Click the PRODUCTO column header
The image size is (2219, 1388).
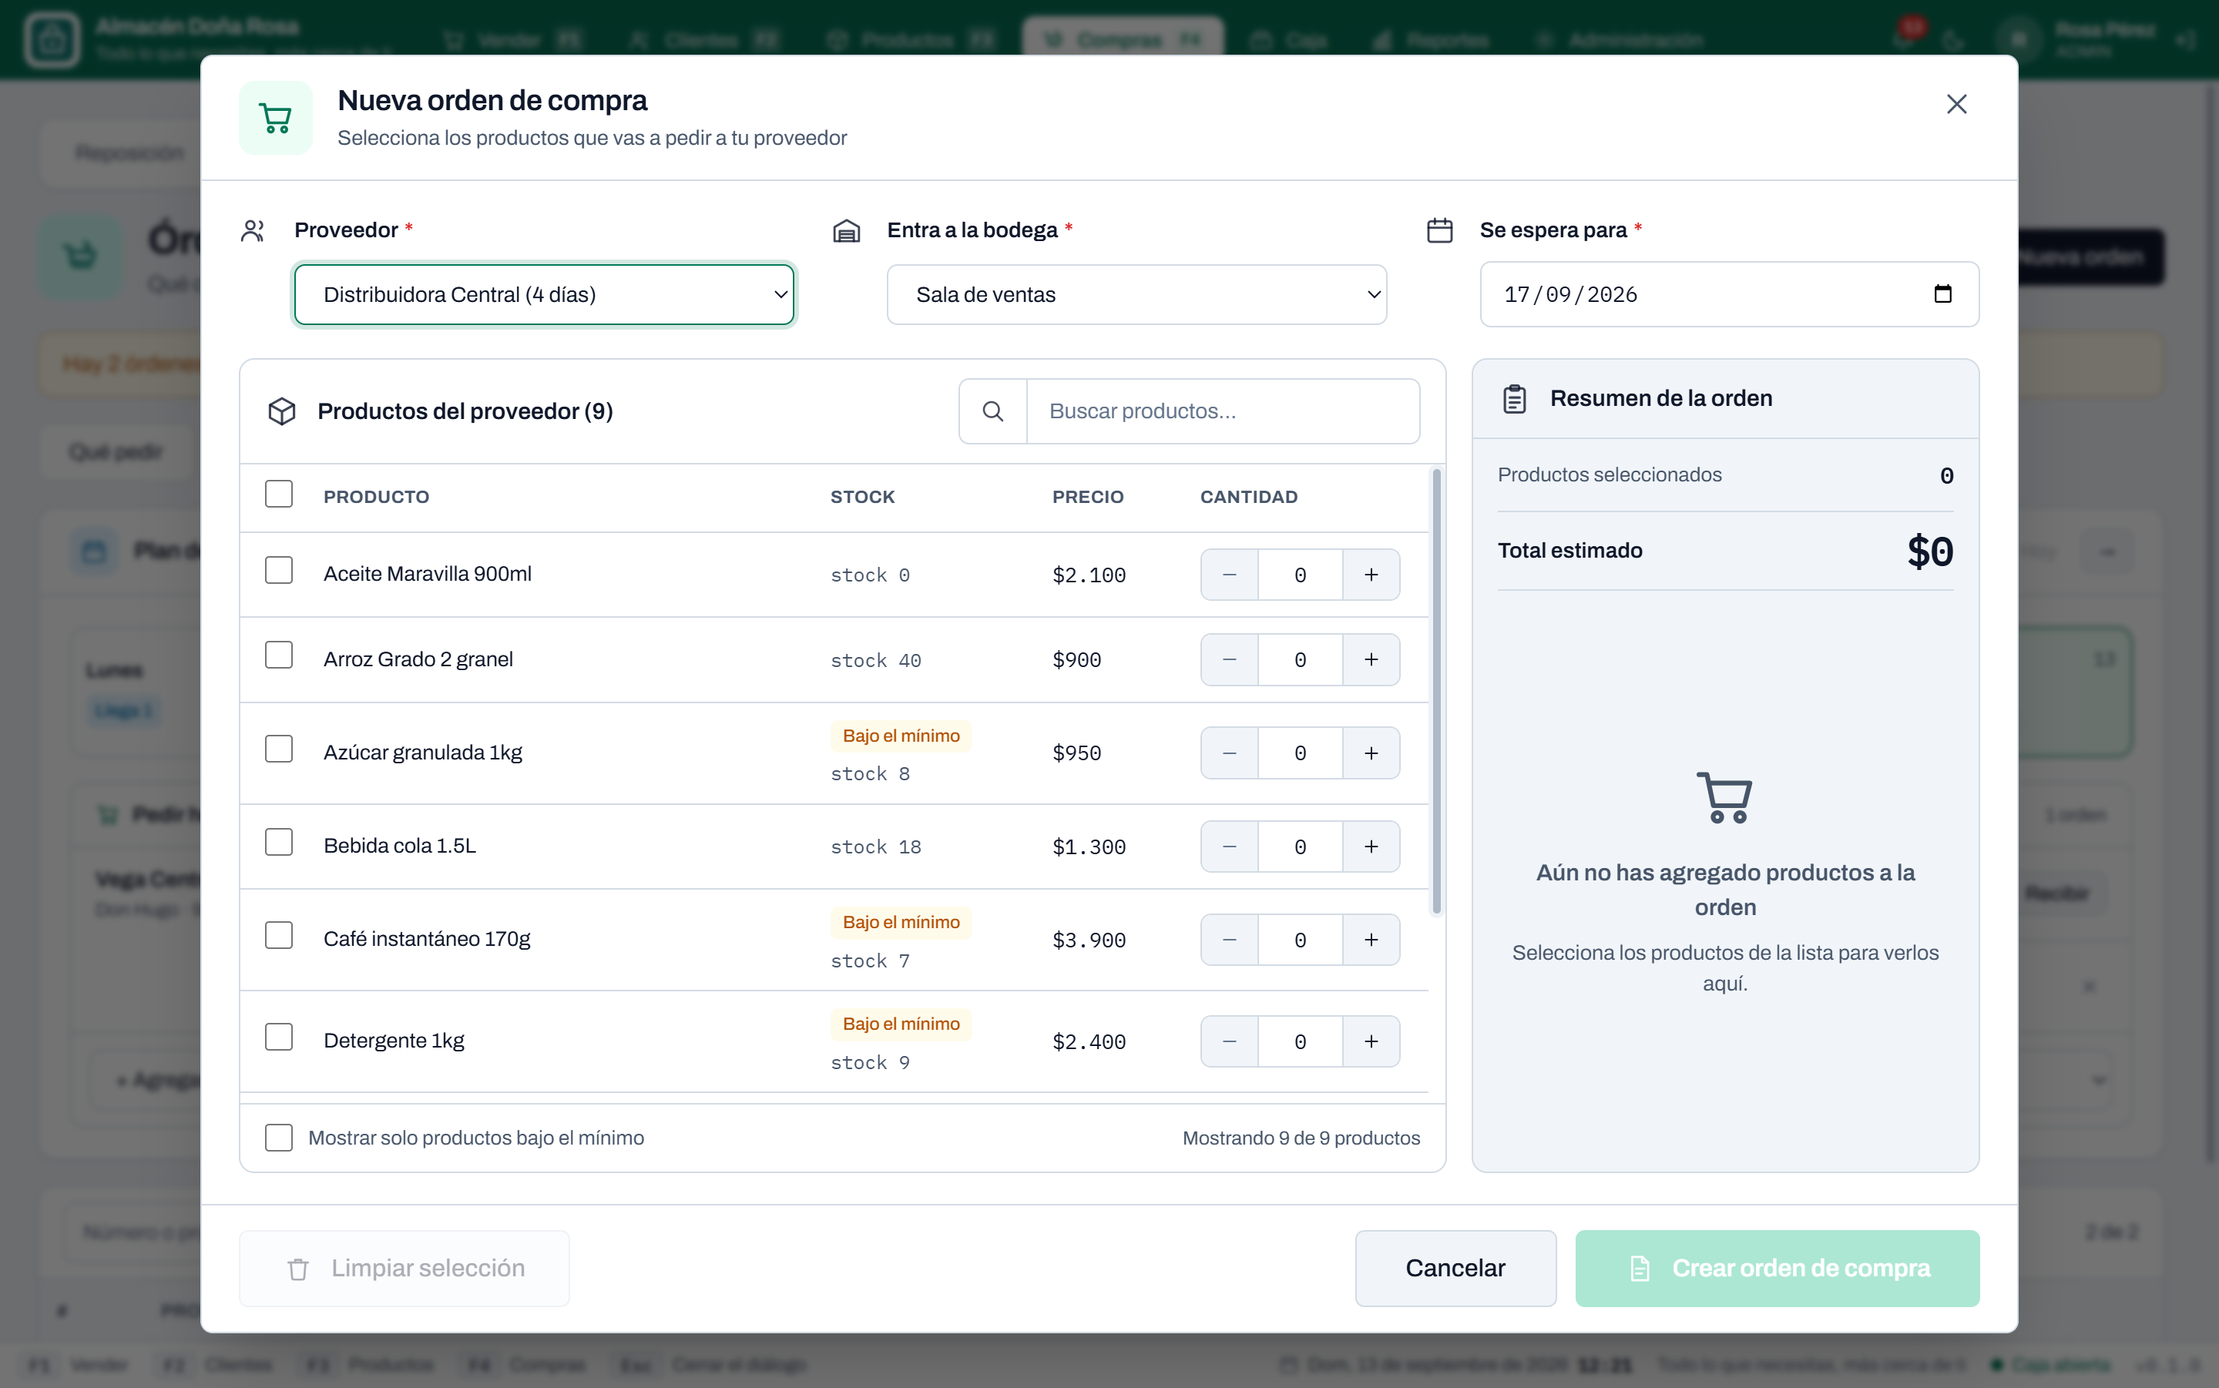pos(377,497)
